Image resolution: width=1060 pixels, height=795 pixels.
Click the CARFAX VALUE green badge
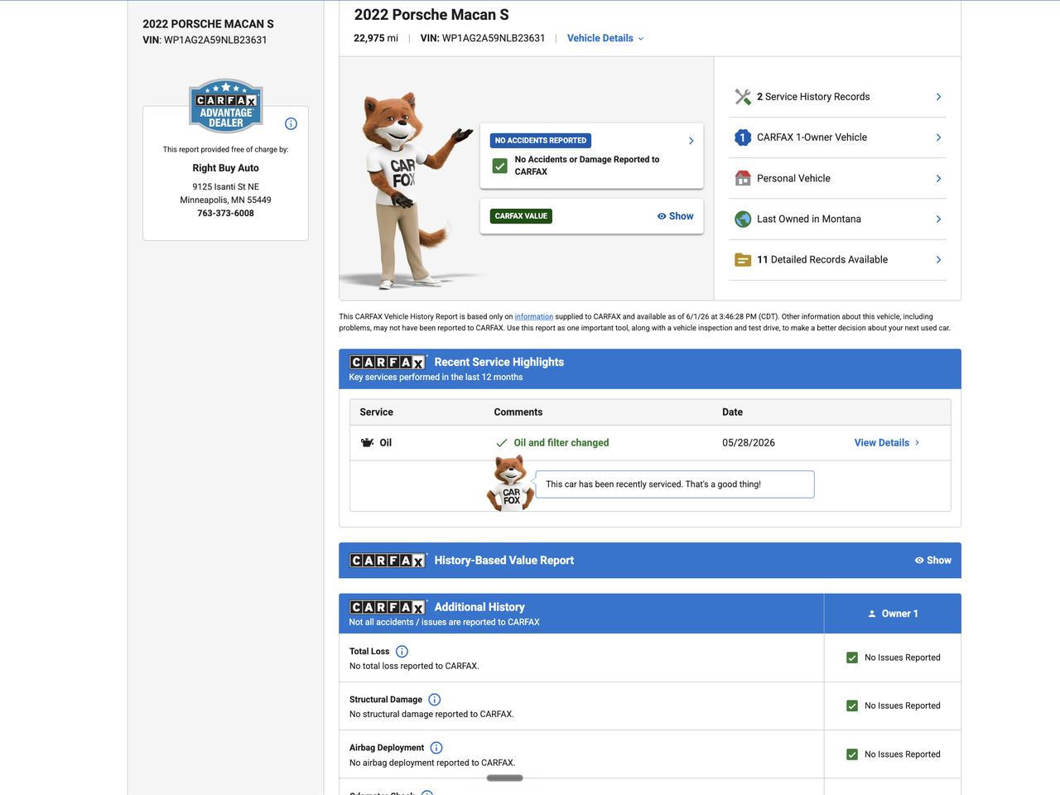pyautogui.click(x=522, y=216)
